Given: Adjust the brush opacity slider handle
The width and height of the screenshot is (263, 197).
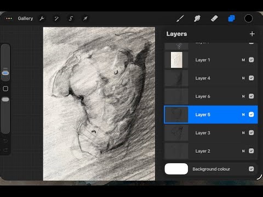Looking at the screenshot, I should click(5, 100).
